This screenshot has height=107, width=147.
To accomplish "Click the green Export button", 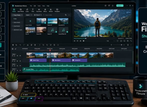I will pos(120,6).
